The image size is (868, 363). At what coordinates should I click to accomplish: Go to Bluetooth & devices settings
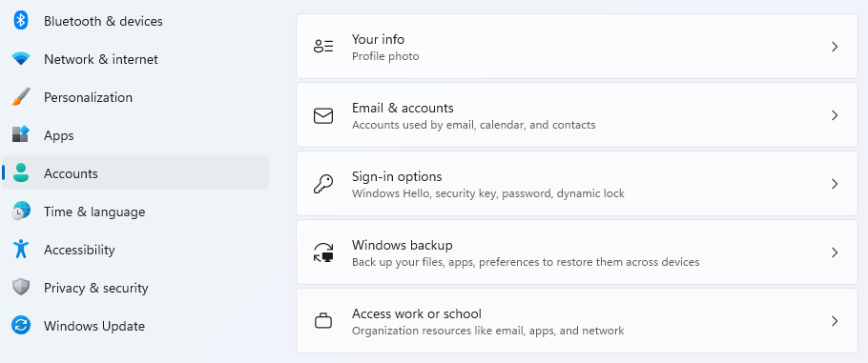(x=135, y=21)
